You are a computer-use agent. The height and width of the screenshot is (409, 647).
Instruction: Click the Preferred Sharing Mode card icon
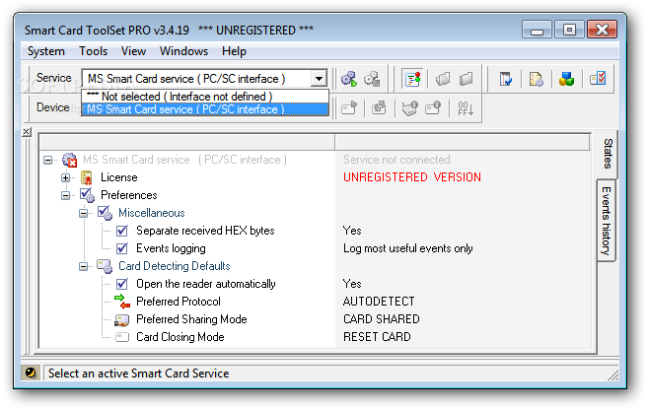coord(122,319)
